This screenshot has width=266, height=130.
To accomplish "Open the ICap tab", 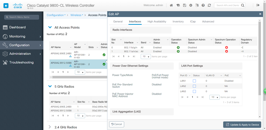I will 193,22.
